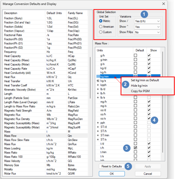Viewport: 175px width, 179px height.
Task: Untick the Show checkbox for t/d
Action: 149,143
